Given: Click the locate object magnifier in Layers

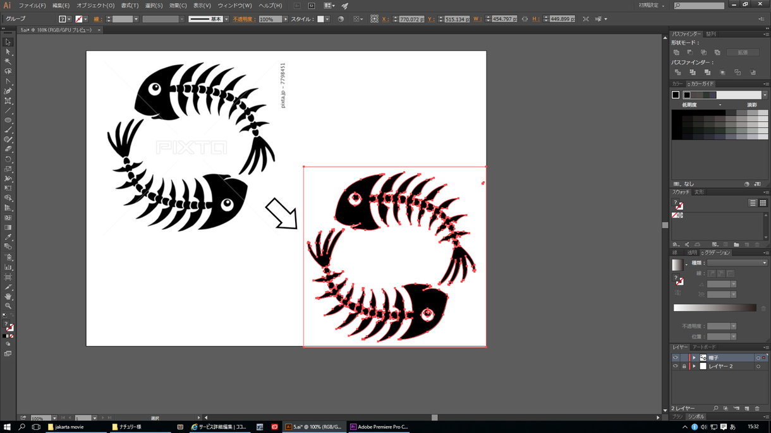Looking at the screenshot, I should [x=715, y=409].
